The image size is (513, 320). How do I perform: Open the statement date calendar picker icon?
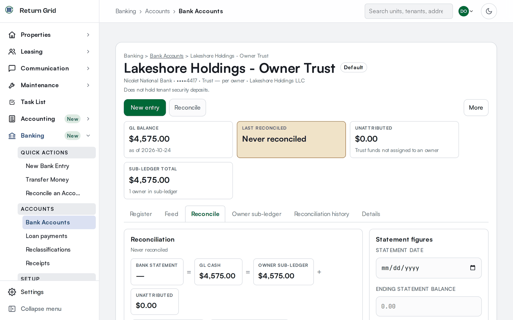(473, 268)
